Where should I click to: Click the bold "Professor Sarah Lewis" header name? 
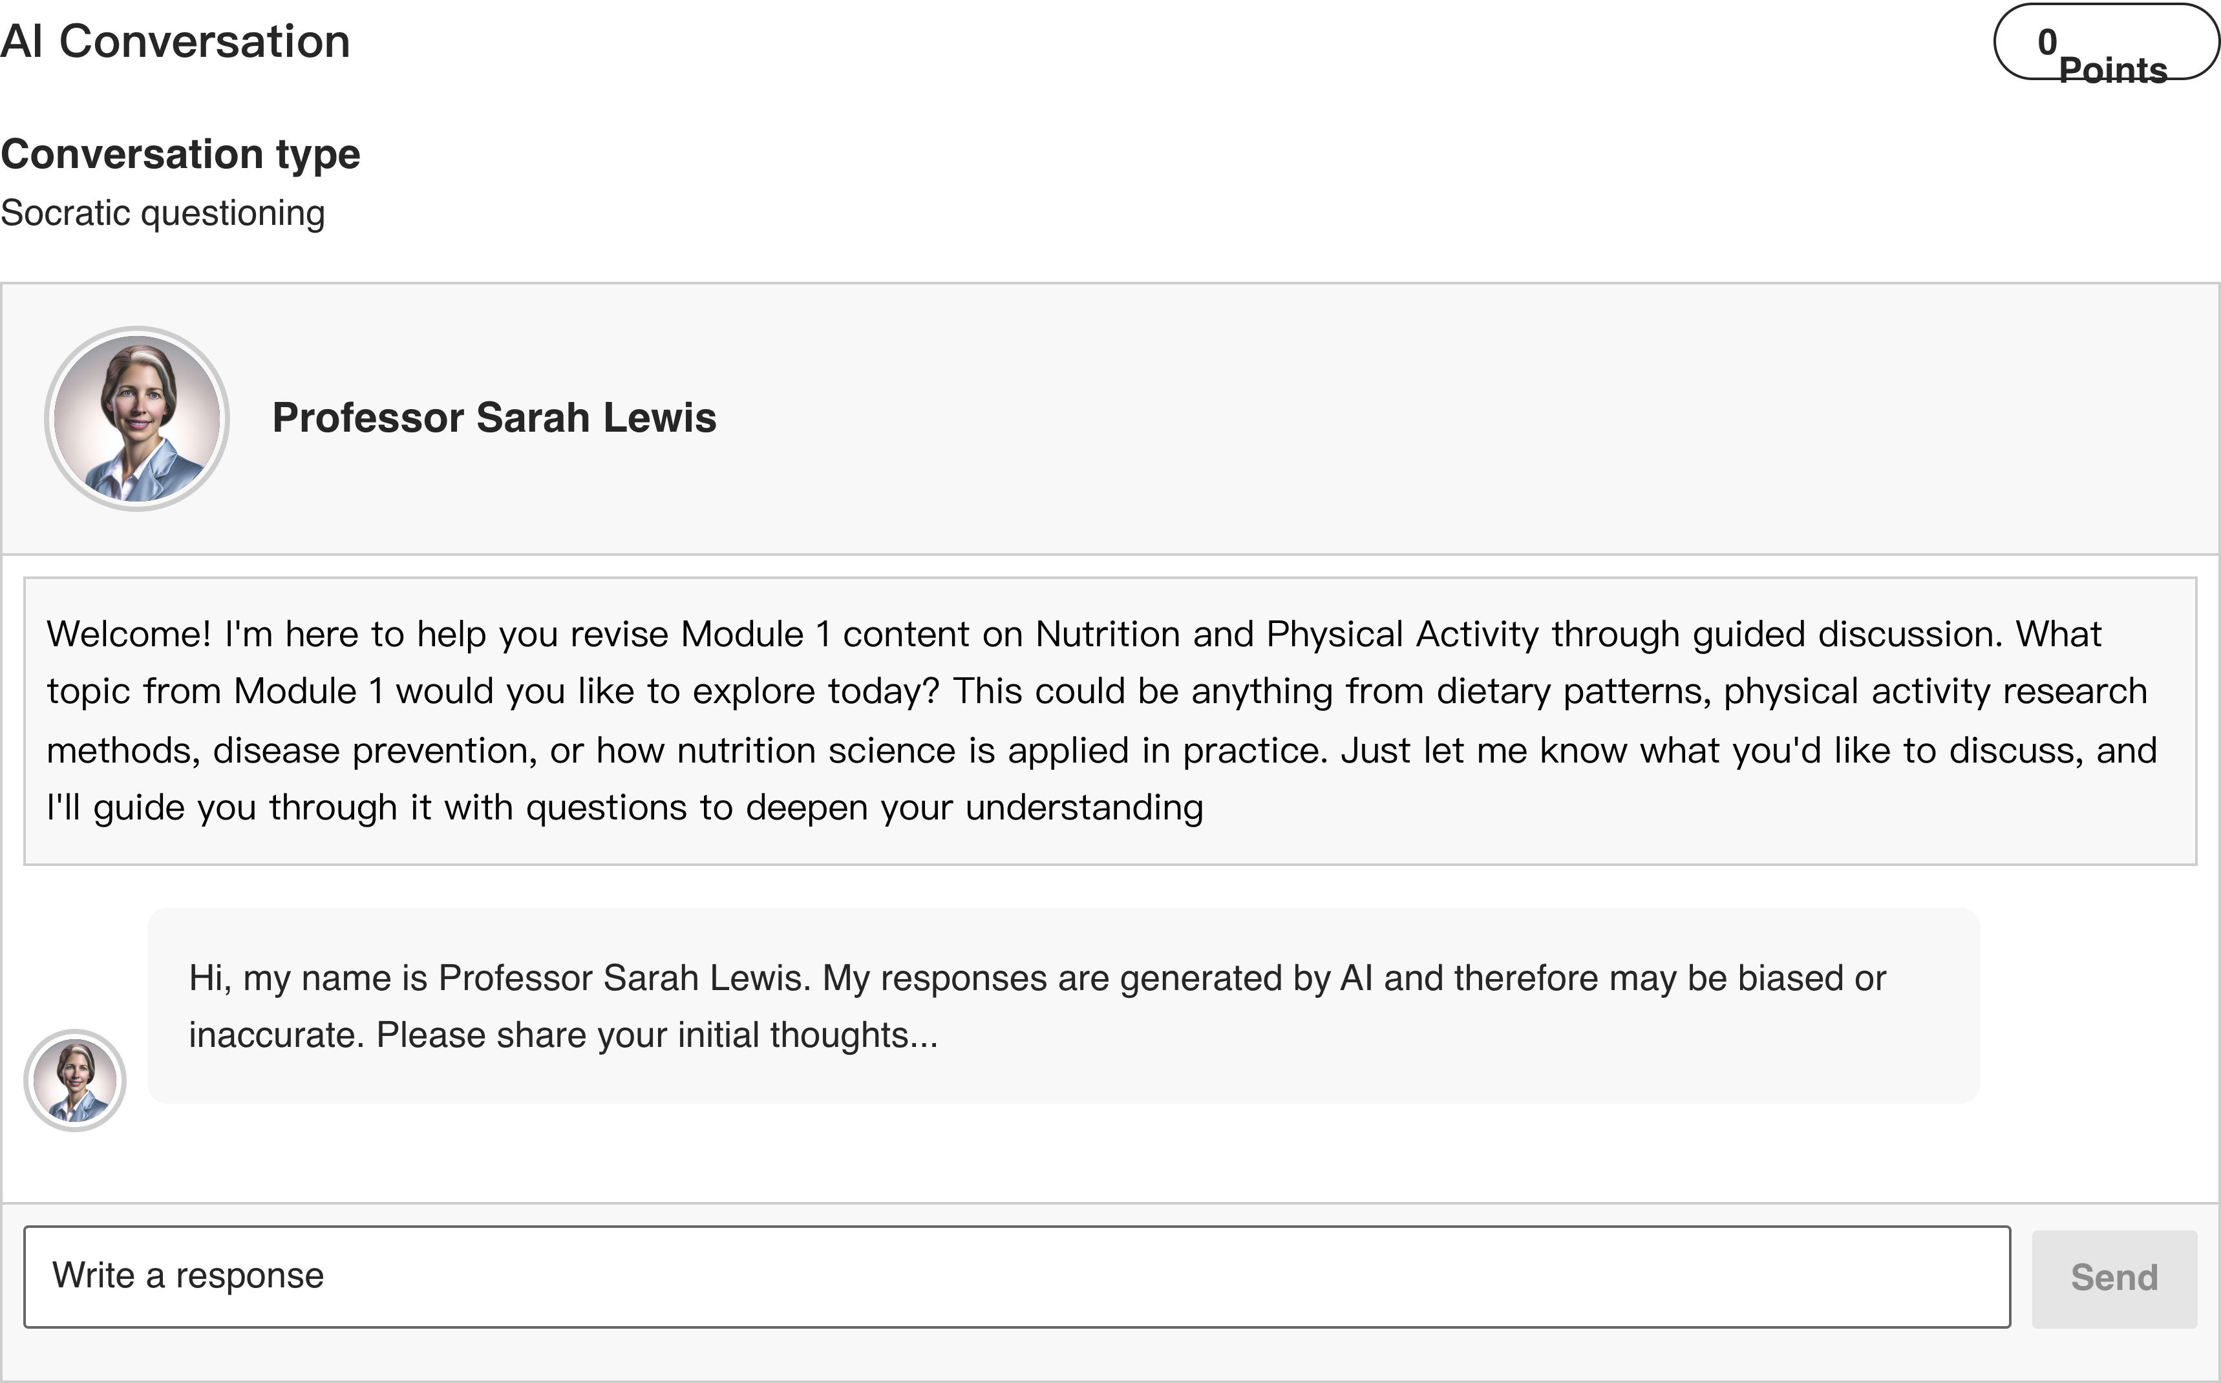coord(494,418)
